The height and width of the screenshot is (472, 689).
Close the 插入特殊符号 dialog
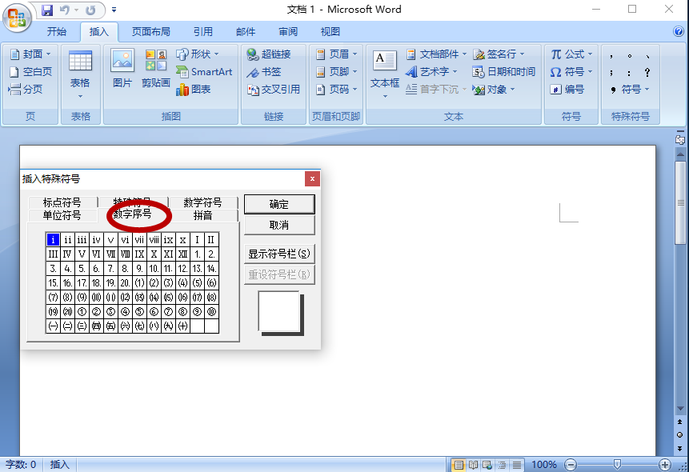pos(312,178)
